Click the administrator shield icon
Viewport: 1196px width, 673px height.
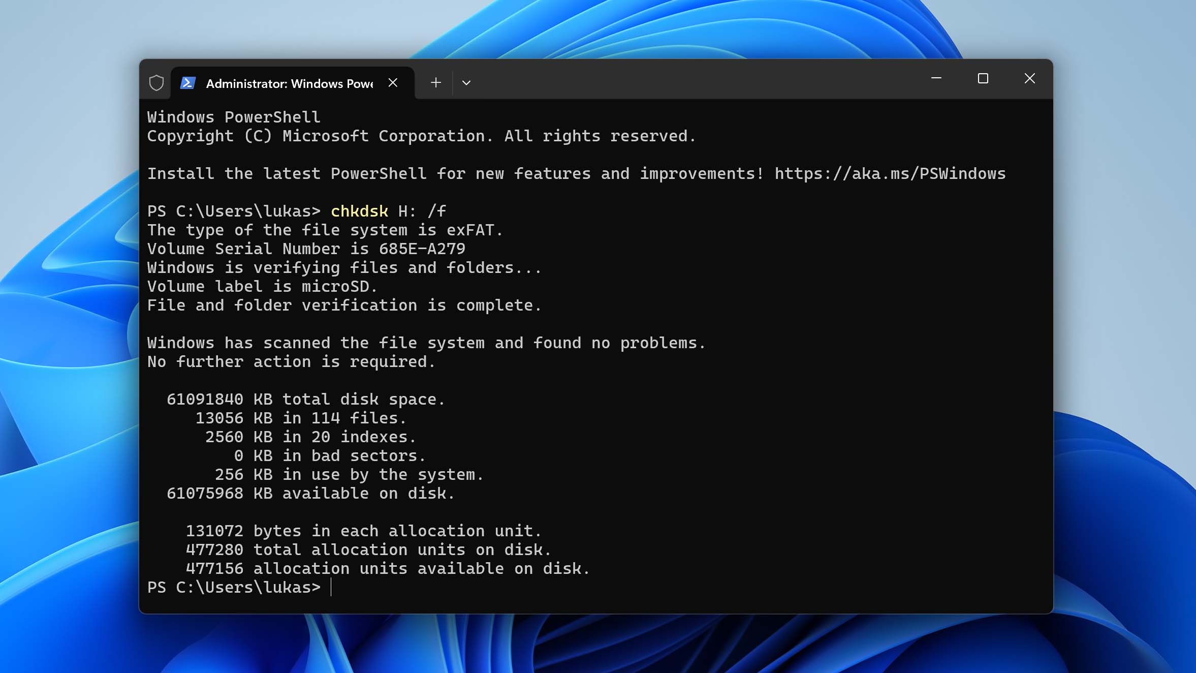156,83
